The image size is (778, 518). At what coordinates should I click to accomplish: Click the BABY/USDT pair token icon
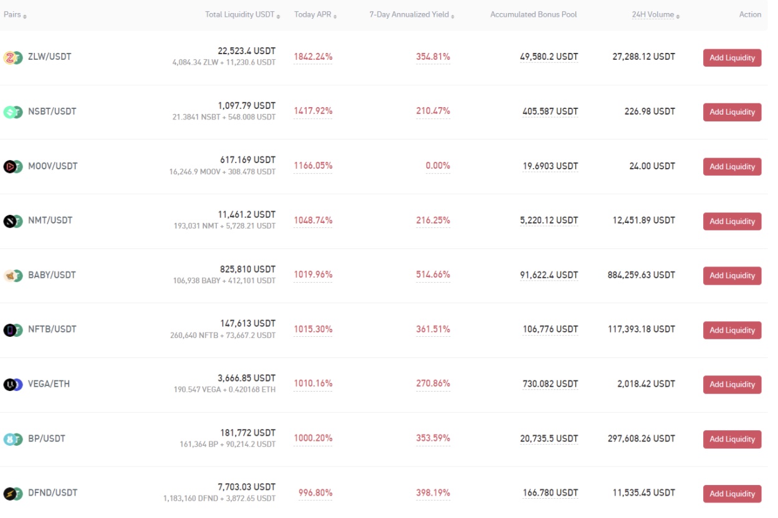point(13,275)
